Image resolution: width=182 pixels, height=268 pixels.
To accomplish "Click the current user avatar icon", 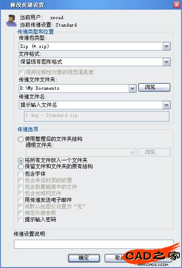I will click(x=11, y=20).
